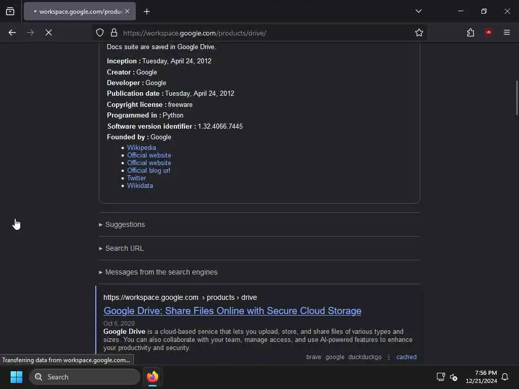Restore down the Firefox window
This screenshot has width=519, height=389.
coord(484,11)
